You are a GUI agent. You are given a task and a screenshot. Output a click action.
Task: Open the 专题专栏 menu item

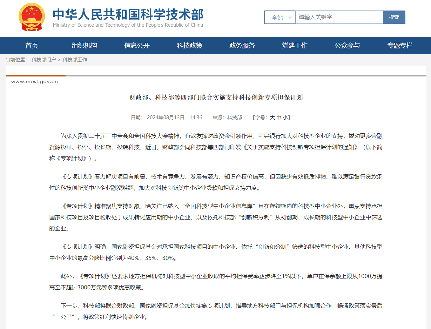tap(400, 45)
